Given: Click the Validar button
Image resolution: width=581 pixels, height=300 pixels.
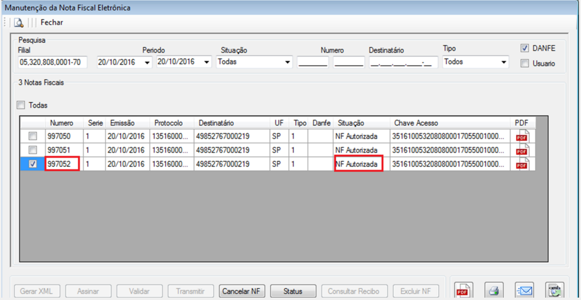Looking at the screenshot, I should coord(139,291).
